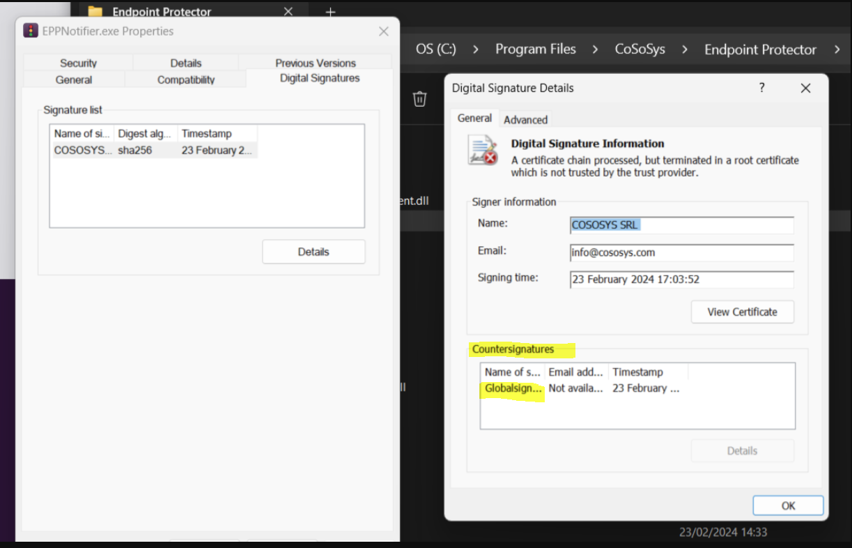Open a new File Explorer tab with plus icon
This screenshot has width=852, height=548.
pyautogui.click(x=330, y=12)
